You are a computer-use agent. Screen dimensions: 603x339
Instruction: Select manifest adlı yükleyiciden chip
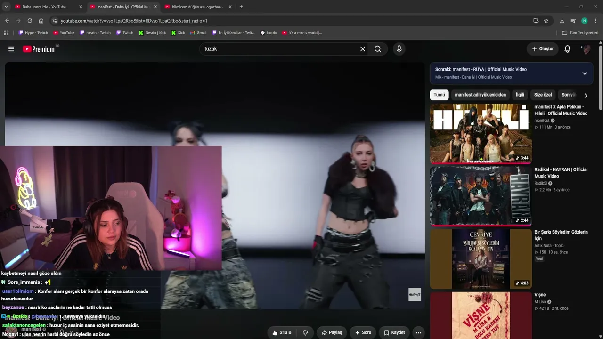[x=480, y=95]
